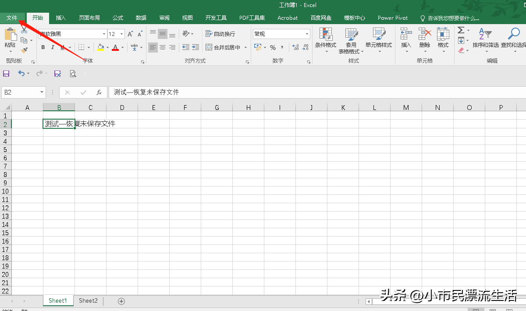The width and height of the screenshot is (526, 311).
Task: Expand the font name dropdown
Action: pyautogui.click(x=104, y=34)
